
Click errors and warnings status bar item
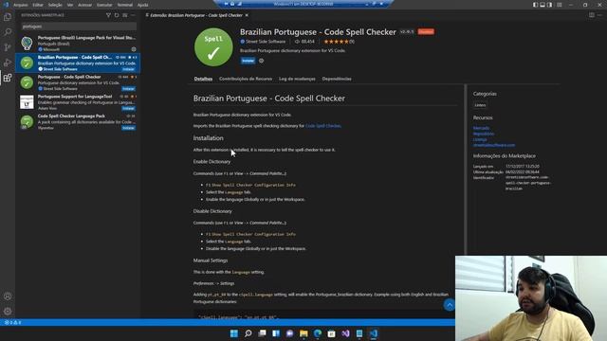tap(12, 322)
